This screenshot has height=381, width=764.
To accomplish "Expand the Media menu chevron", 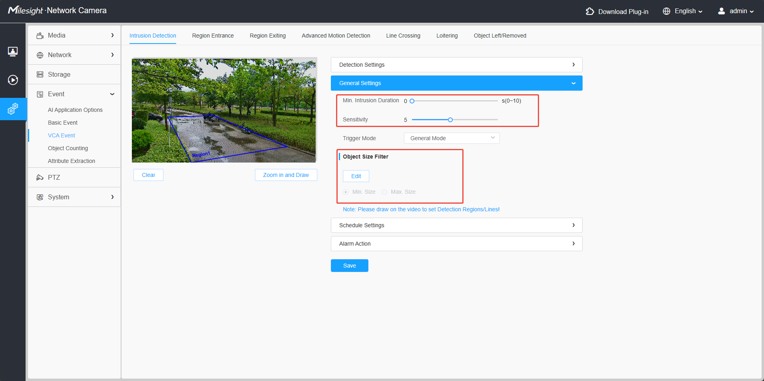I will pyautogui.click(x=112, y=35).
